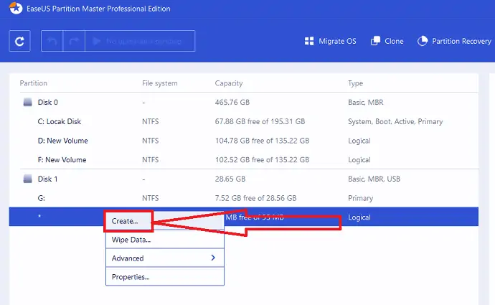
Task: Click the Disk 1 label
Action: [x=47, y=179]
